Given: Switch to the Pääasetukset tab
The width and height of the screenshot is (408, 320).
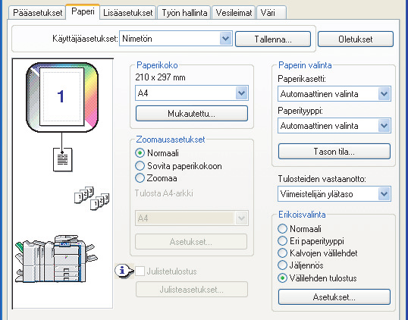Looking at the screenshot, I should pyautogui.click(x=37, y=13).
